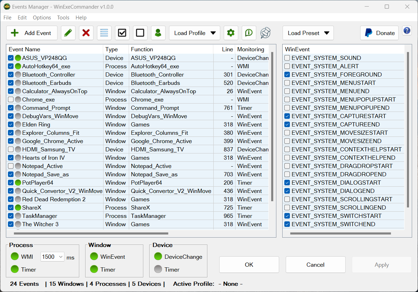Select the Red Dead Redemption 2 row name
Image resolution: width=418 pixels, height=292 pixels.
tap(54, 199)
